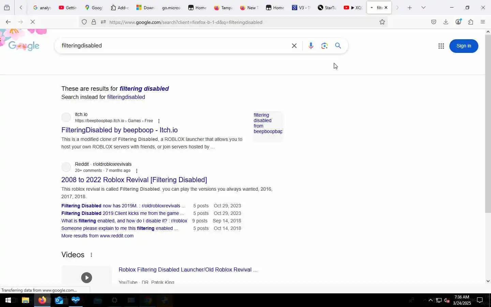Click filtering disabled corrected query link
Viewport: 491px width, 307px height.
pyautogui.click(x=144, y=89)
